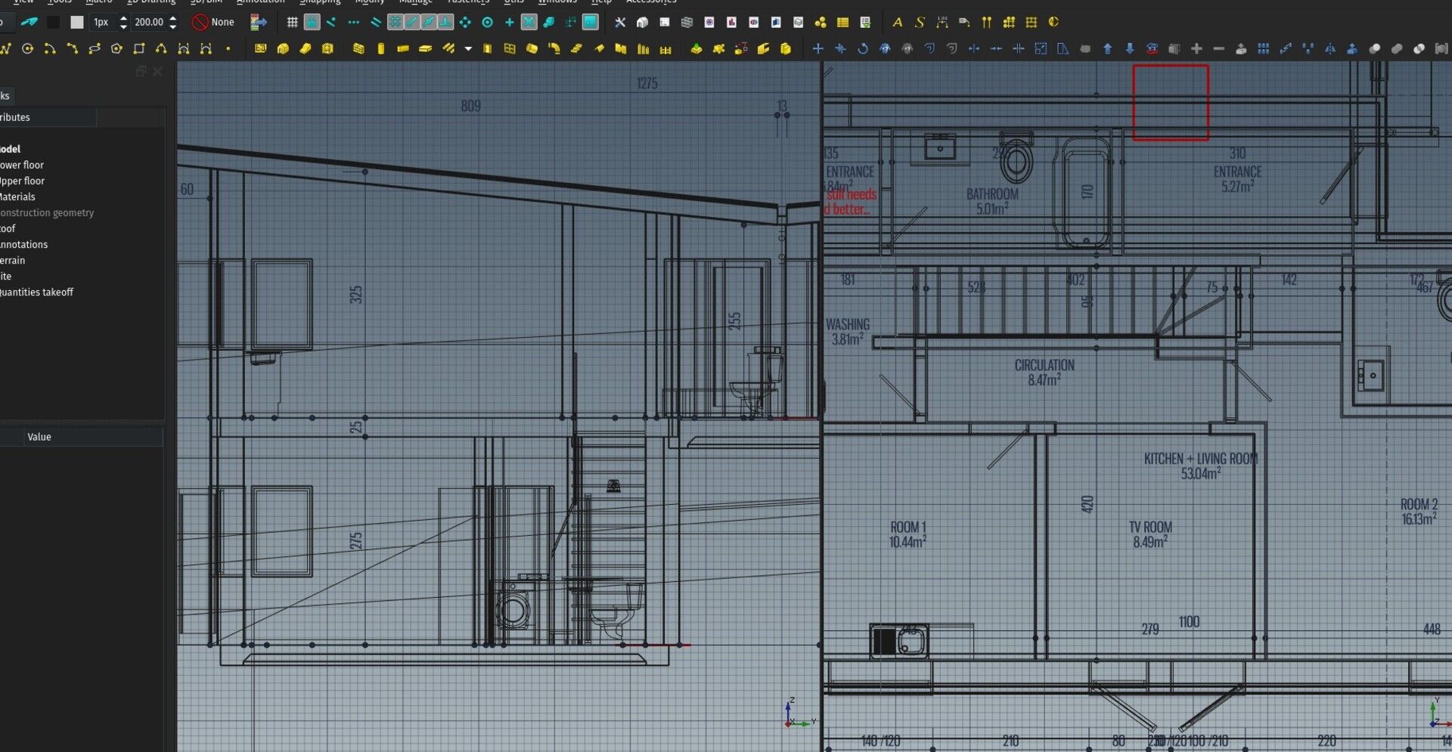Close the side panel with X button

(157, 71)
